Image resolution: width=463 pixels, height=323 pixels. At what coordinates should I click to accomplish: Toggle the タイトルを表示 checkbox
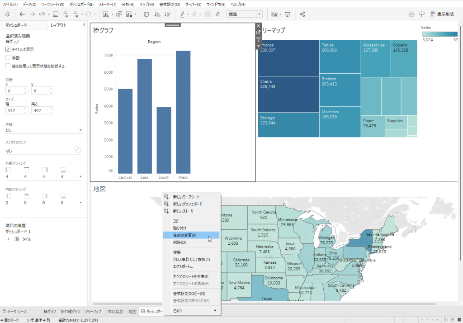pos(8,49)
